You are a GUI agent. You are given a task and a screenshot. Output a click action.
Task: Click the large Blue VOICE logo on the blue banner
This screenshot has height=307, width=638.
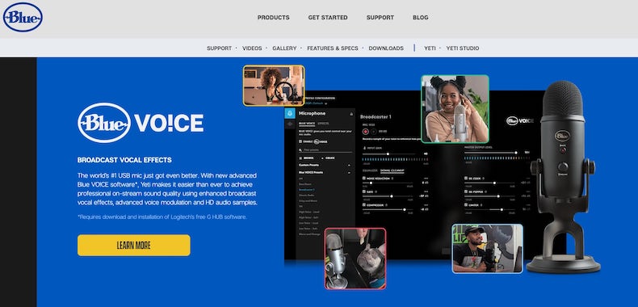tap(141, 123)
